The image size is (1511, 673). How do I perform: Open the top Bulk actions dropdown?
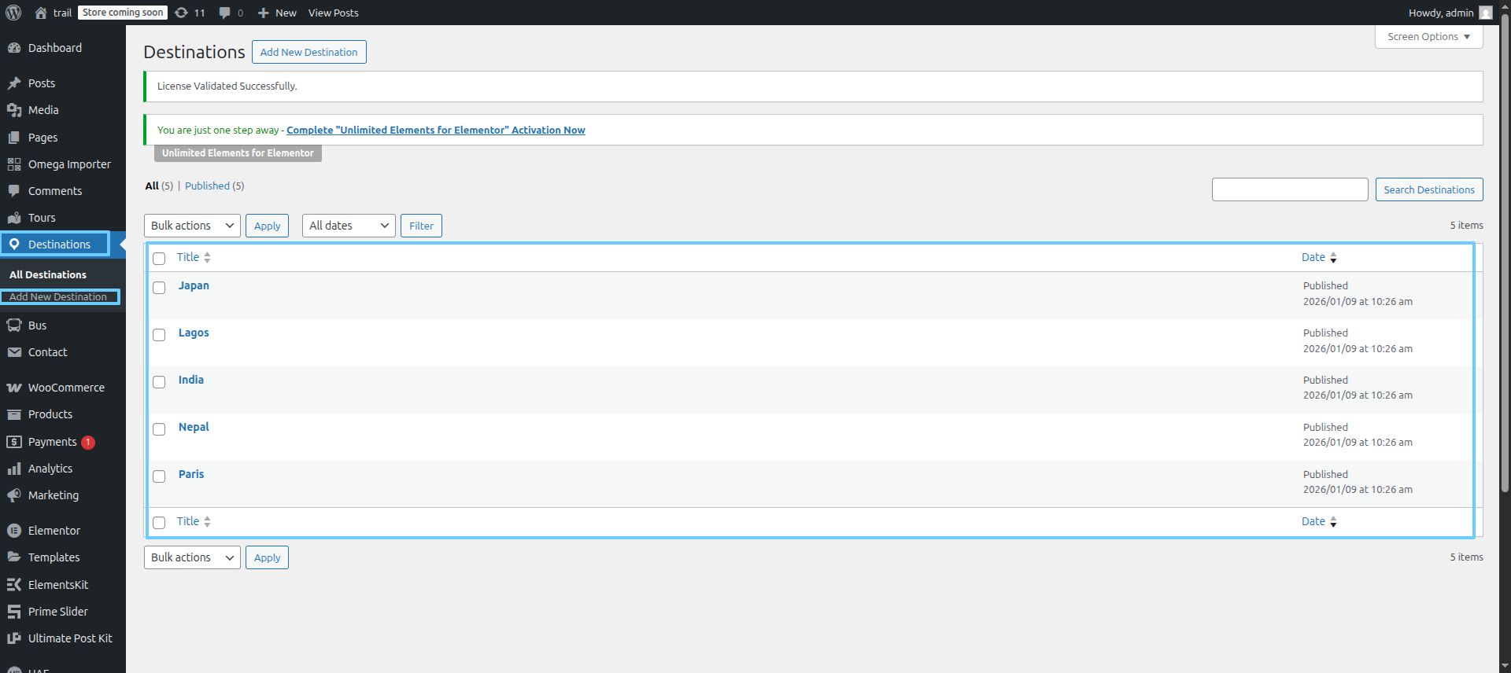192,226
